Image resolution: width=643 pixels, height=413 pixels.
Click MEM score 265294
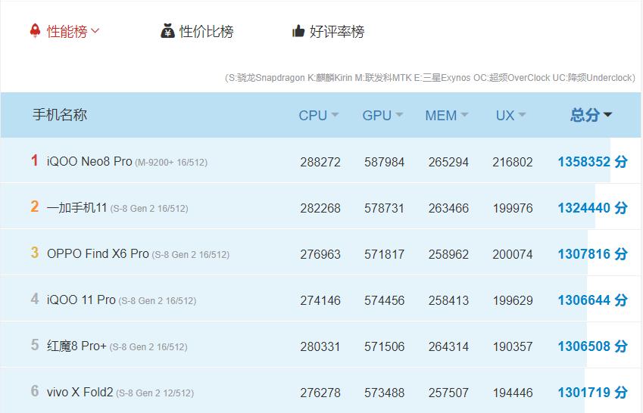[448, 162]
